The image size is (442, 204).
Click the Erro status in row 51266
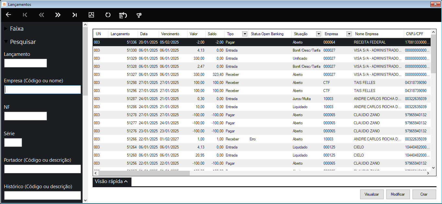pyautogui.click(x=253, y=139)
